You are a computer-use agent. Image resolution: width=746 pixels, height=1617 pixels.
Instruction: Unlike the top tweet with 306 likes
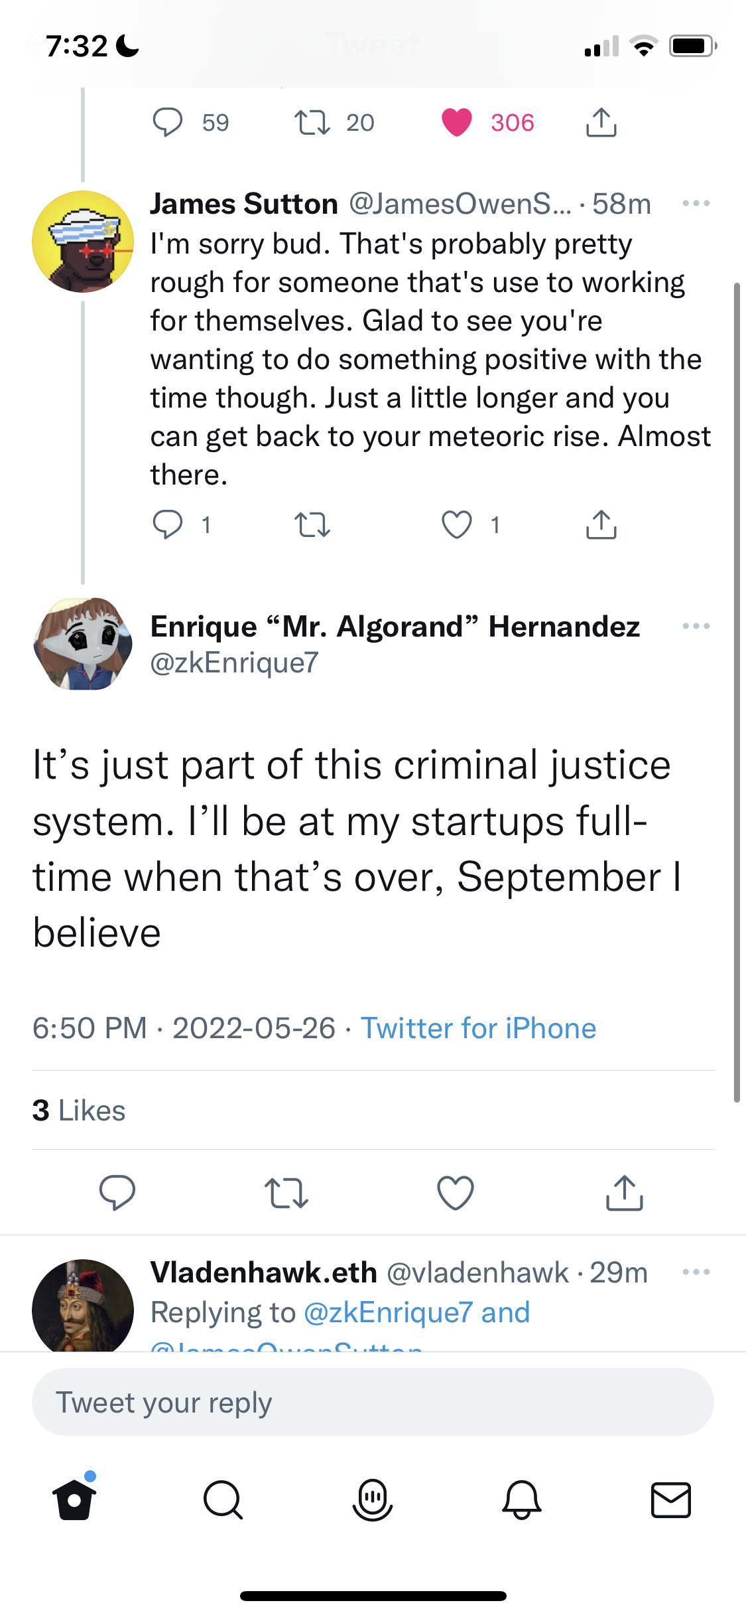[457, 123]
